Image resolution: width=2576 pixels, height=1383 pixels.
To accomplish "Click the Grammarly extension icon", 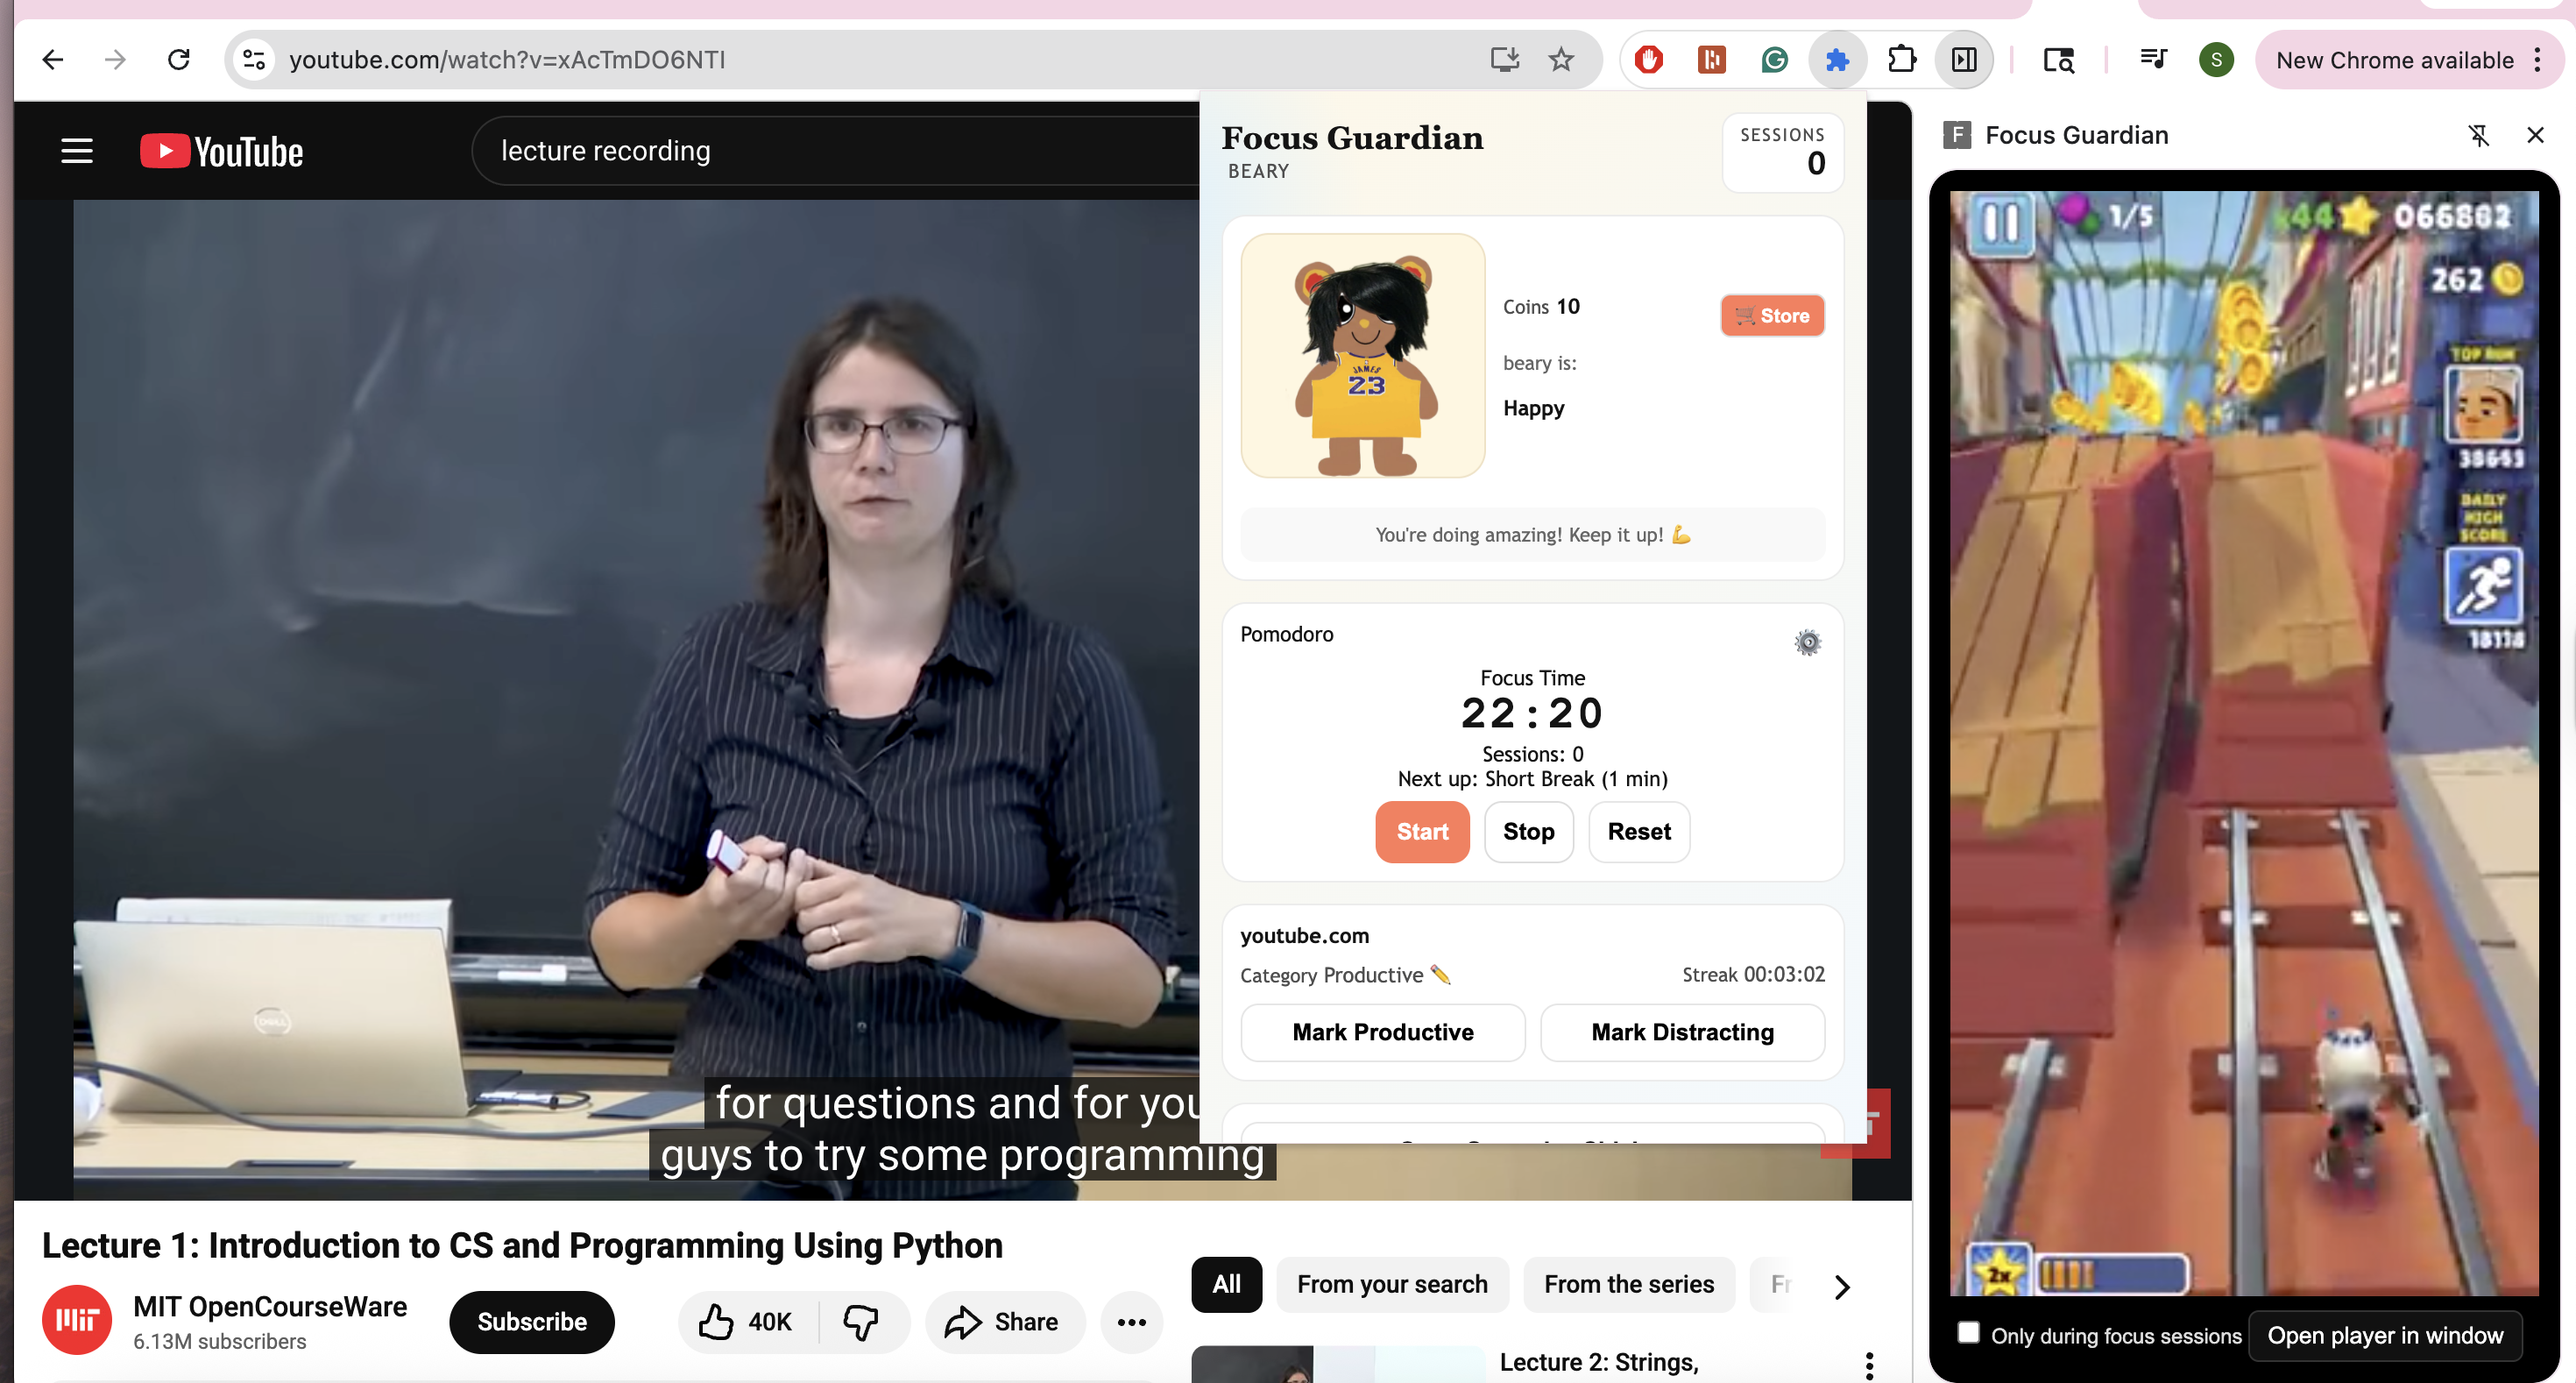I will (x=1774, y=60).
